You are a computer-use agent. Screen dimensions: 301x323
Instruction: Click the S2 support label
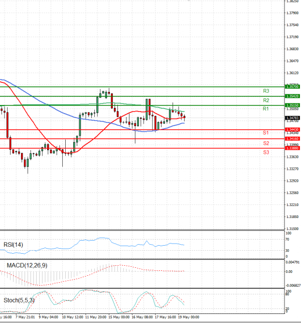click(266, 143)
